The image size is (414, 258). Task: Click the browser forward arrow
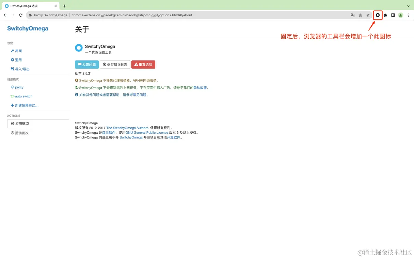[x=13, y=15]
